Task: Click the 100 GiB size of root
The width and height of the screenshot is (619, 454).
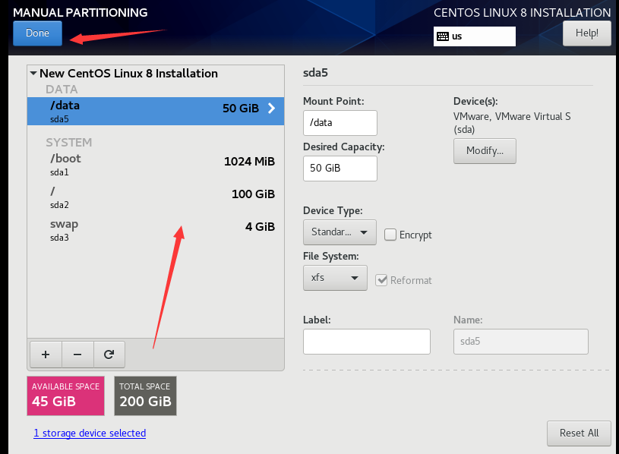Action: 253,194
